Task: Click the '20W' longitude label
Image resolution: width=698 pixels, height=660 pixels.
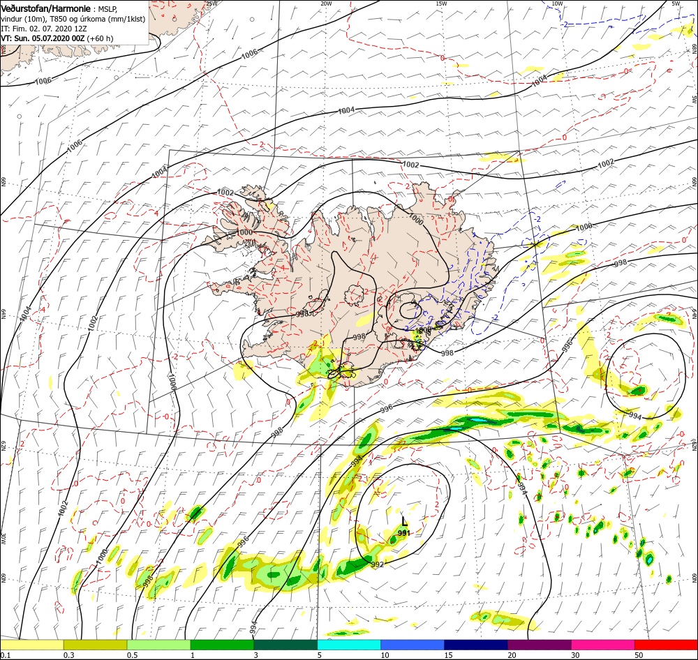Action: tap(326, 3)
